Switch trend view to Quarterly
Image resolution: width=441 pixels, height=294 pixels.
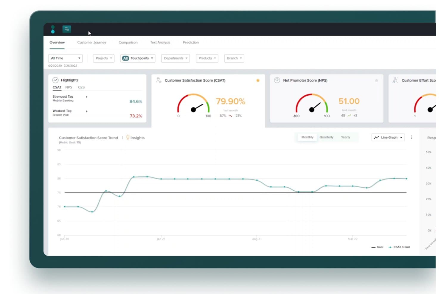tap(327, 137)
